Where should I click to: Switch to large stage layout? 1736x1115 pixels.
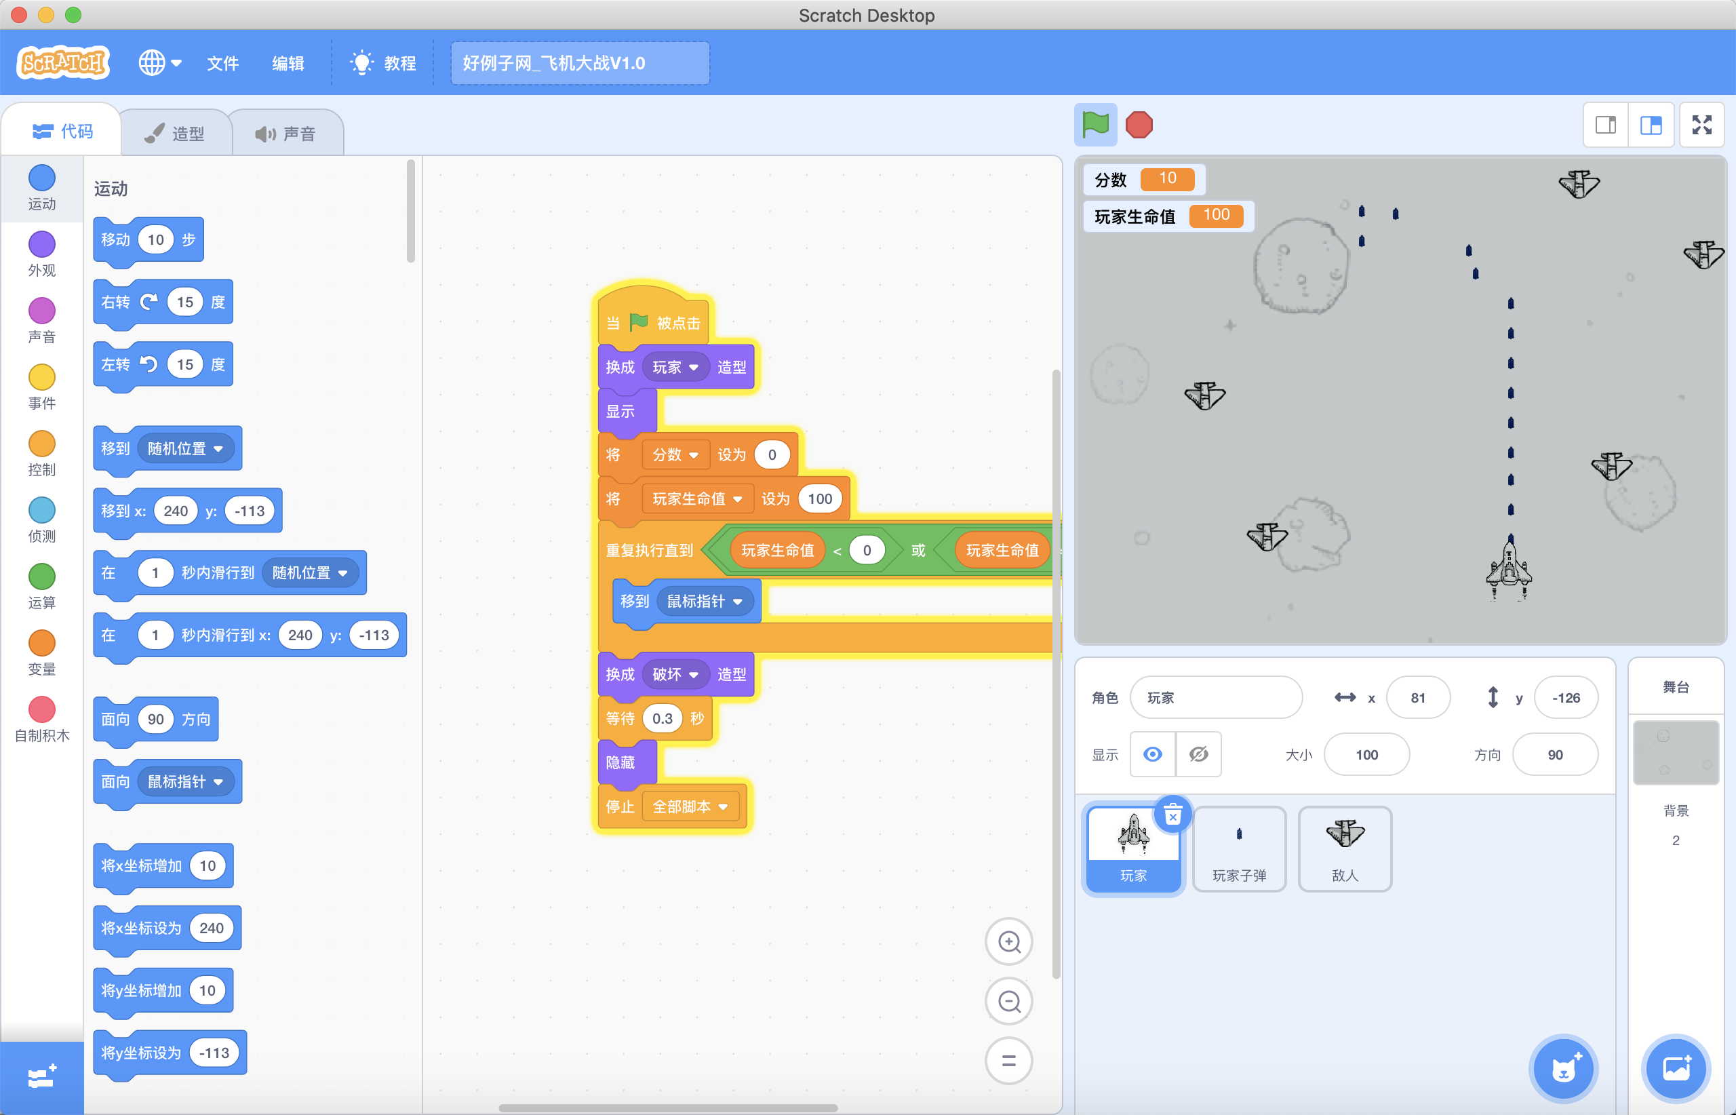pyautogui.click(x=1651, y=125)
